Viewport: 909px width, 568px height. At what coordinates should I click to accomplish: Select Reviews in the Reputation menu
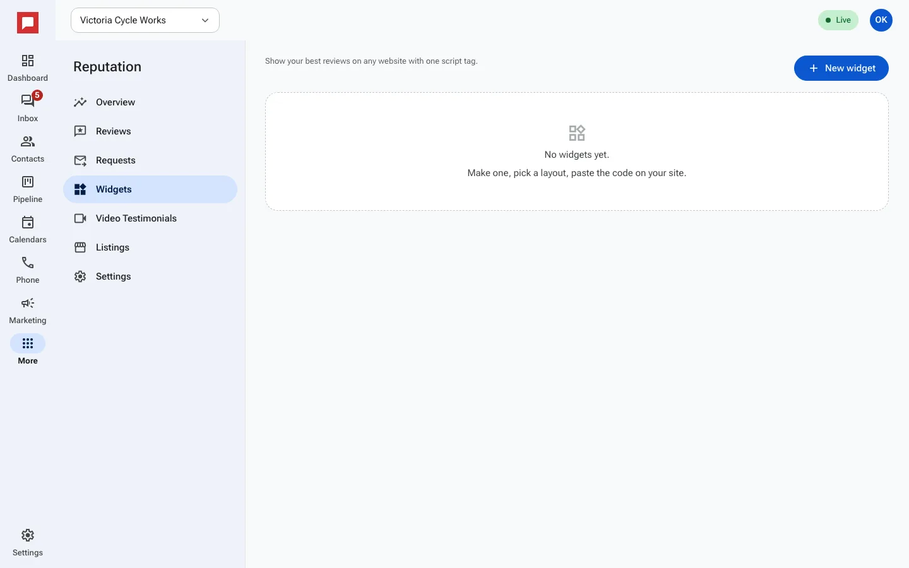click(150, 131)
